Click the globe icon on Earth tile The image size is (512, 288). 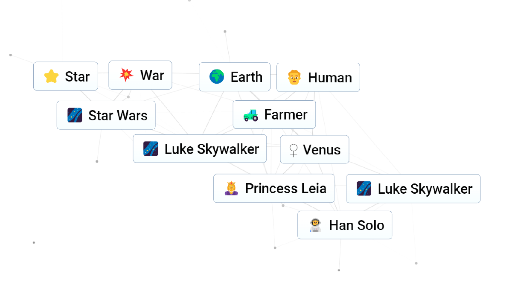pos(217,77)
